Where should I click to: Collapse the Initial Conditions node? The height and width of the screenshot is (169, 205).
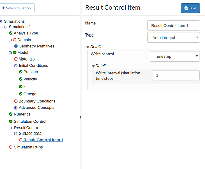click(16, 66)
